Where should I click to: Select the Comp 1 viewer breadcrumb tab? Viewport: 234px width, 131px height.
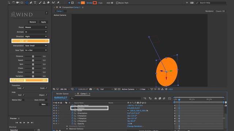click(60, 11)
